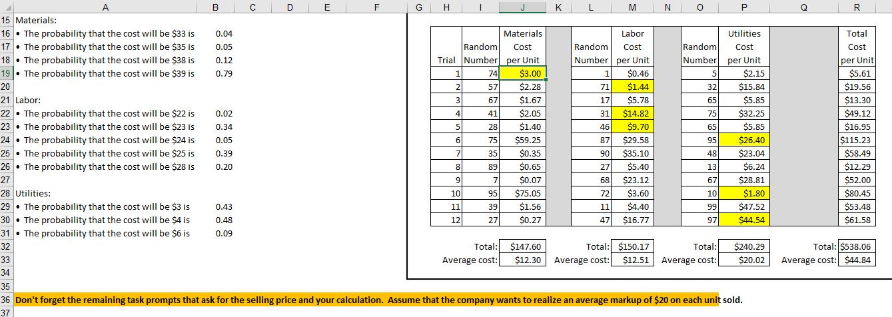Click the highlighted $1.44 labor cost cell

tap(632, 87)
